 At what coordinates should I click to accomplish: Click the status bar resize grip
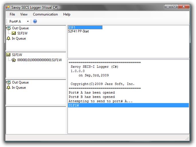(187, 138)
